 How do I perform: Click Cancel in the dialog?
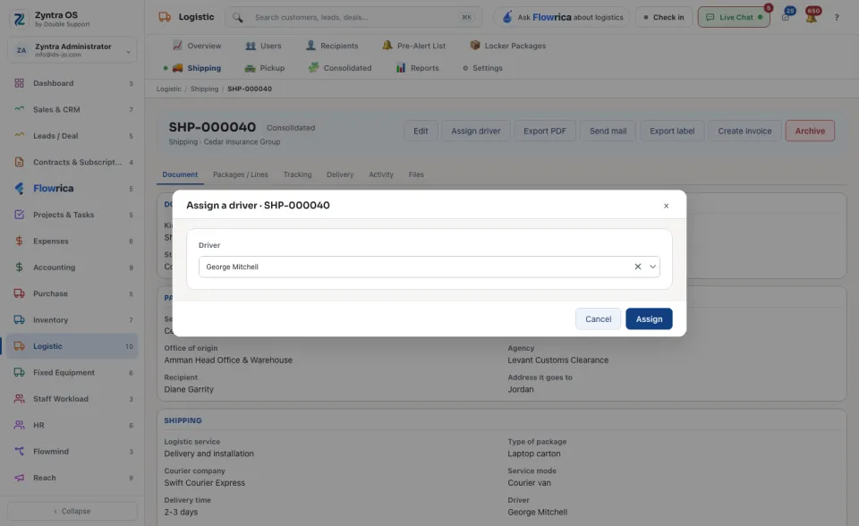point(599,318)
